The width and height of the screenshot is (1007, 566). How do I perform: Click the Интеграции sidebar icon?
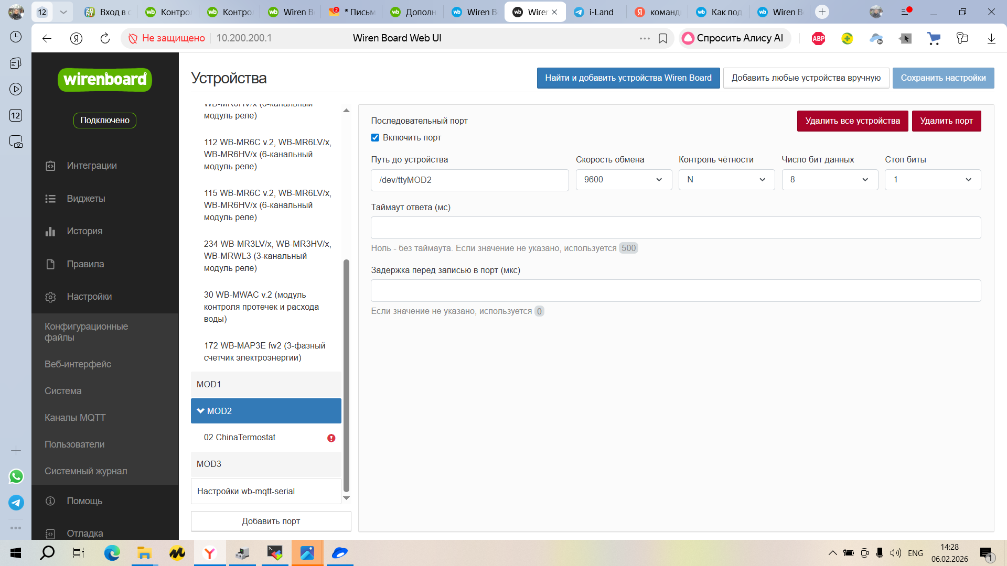pyautogui.click(x=50, y=166)
